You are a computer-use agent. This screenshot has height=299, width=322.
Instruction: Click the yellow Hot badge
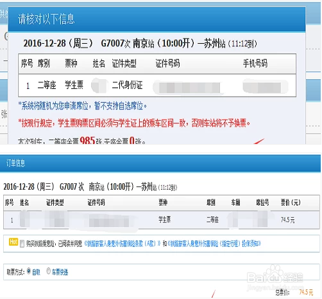click(x=13, y=242)
